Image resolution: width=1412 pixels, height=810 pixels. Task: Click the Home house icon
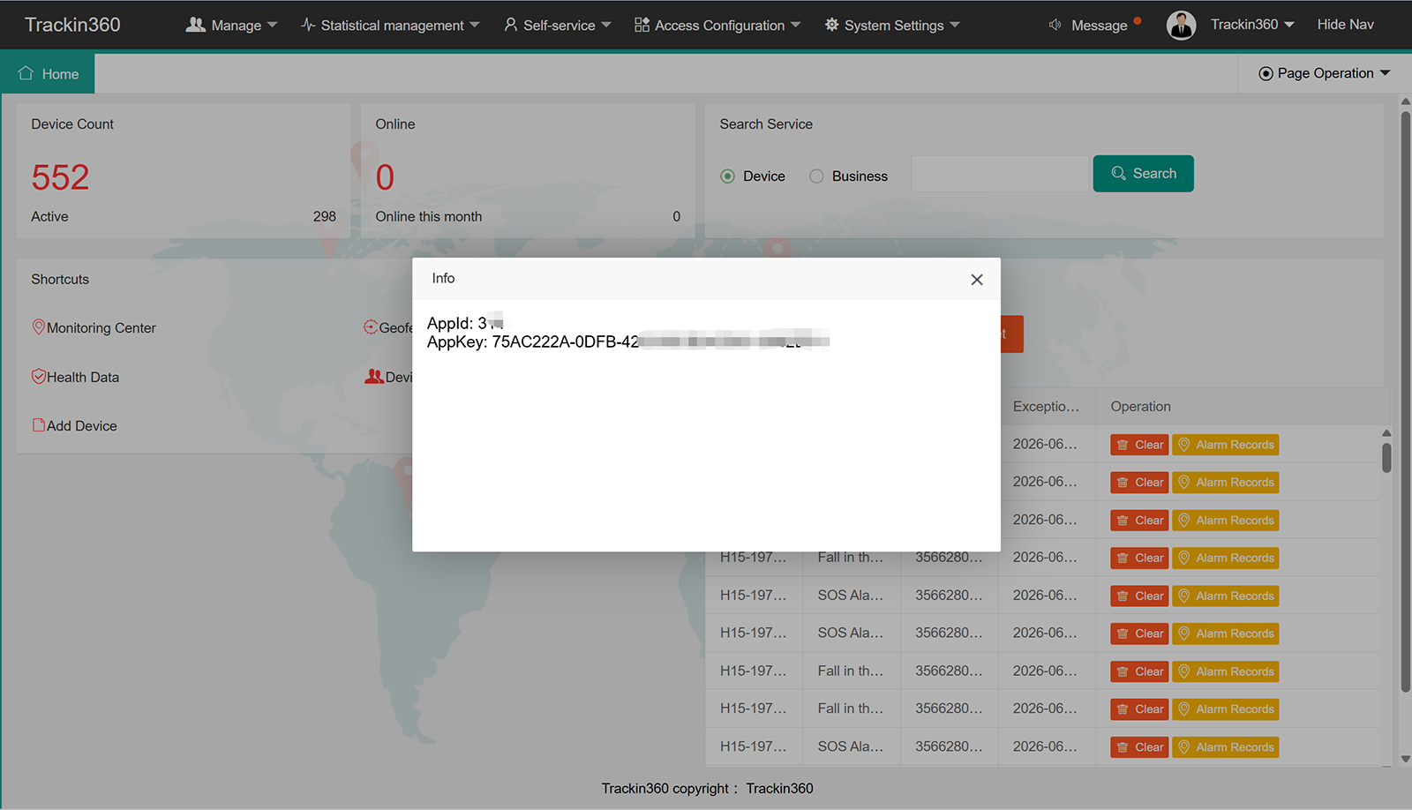click(x=26, y=73)
